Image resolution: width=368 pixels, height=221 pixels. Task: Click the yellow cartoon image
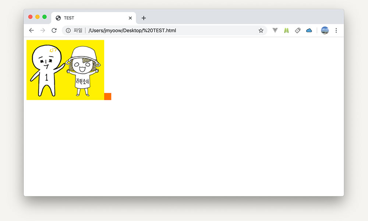(65, 70)
